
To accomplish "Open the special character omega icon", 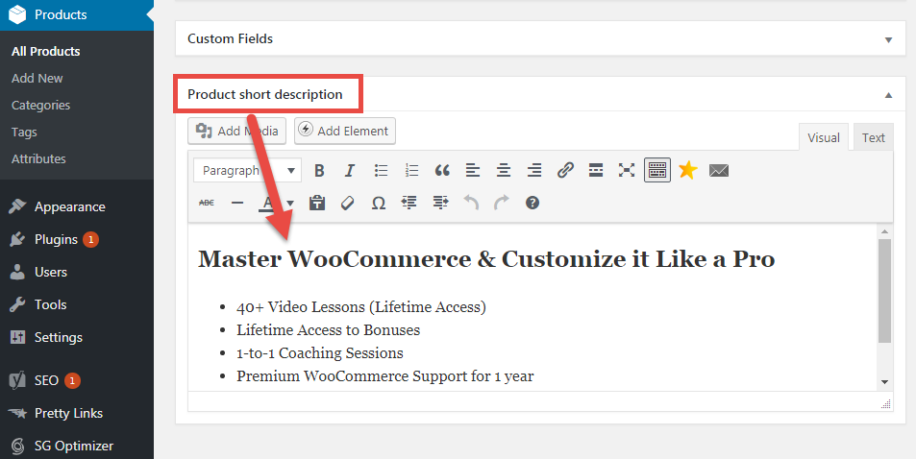I will coord(378,203).
